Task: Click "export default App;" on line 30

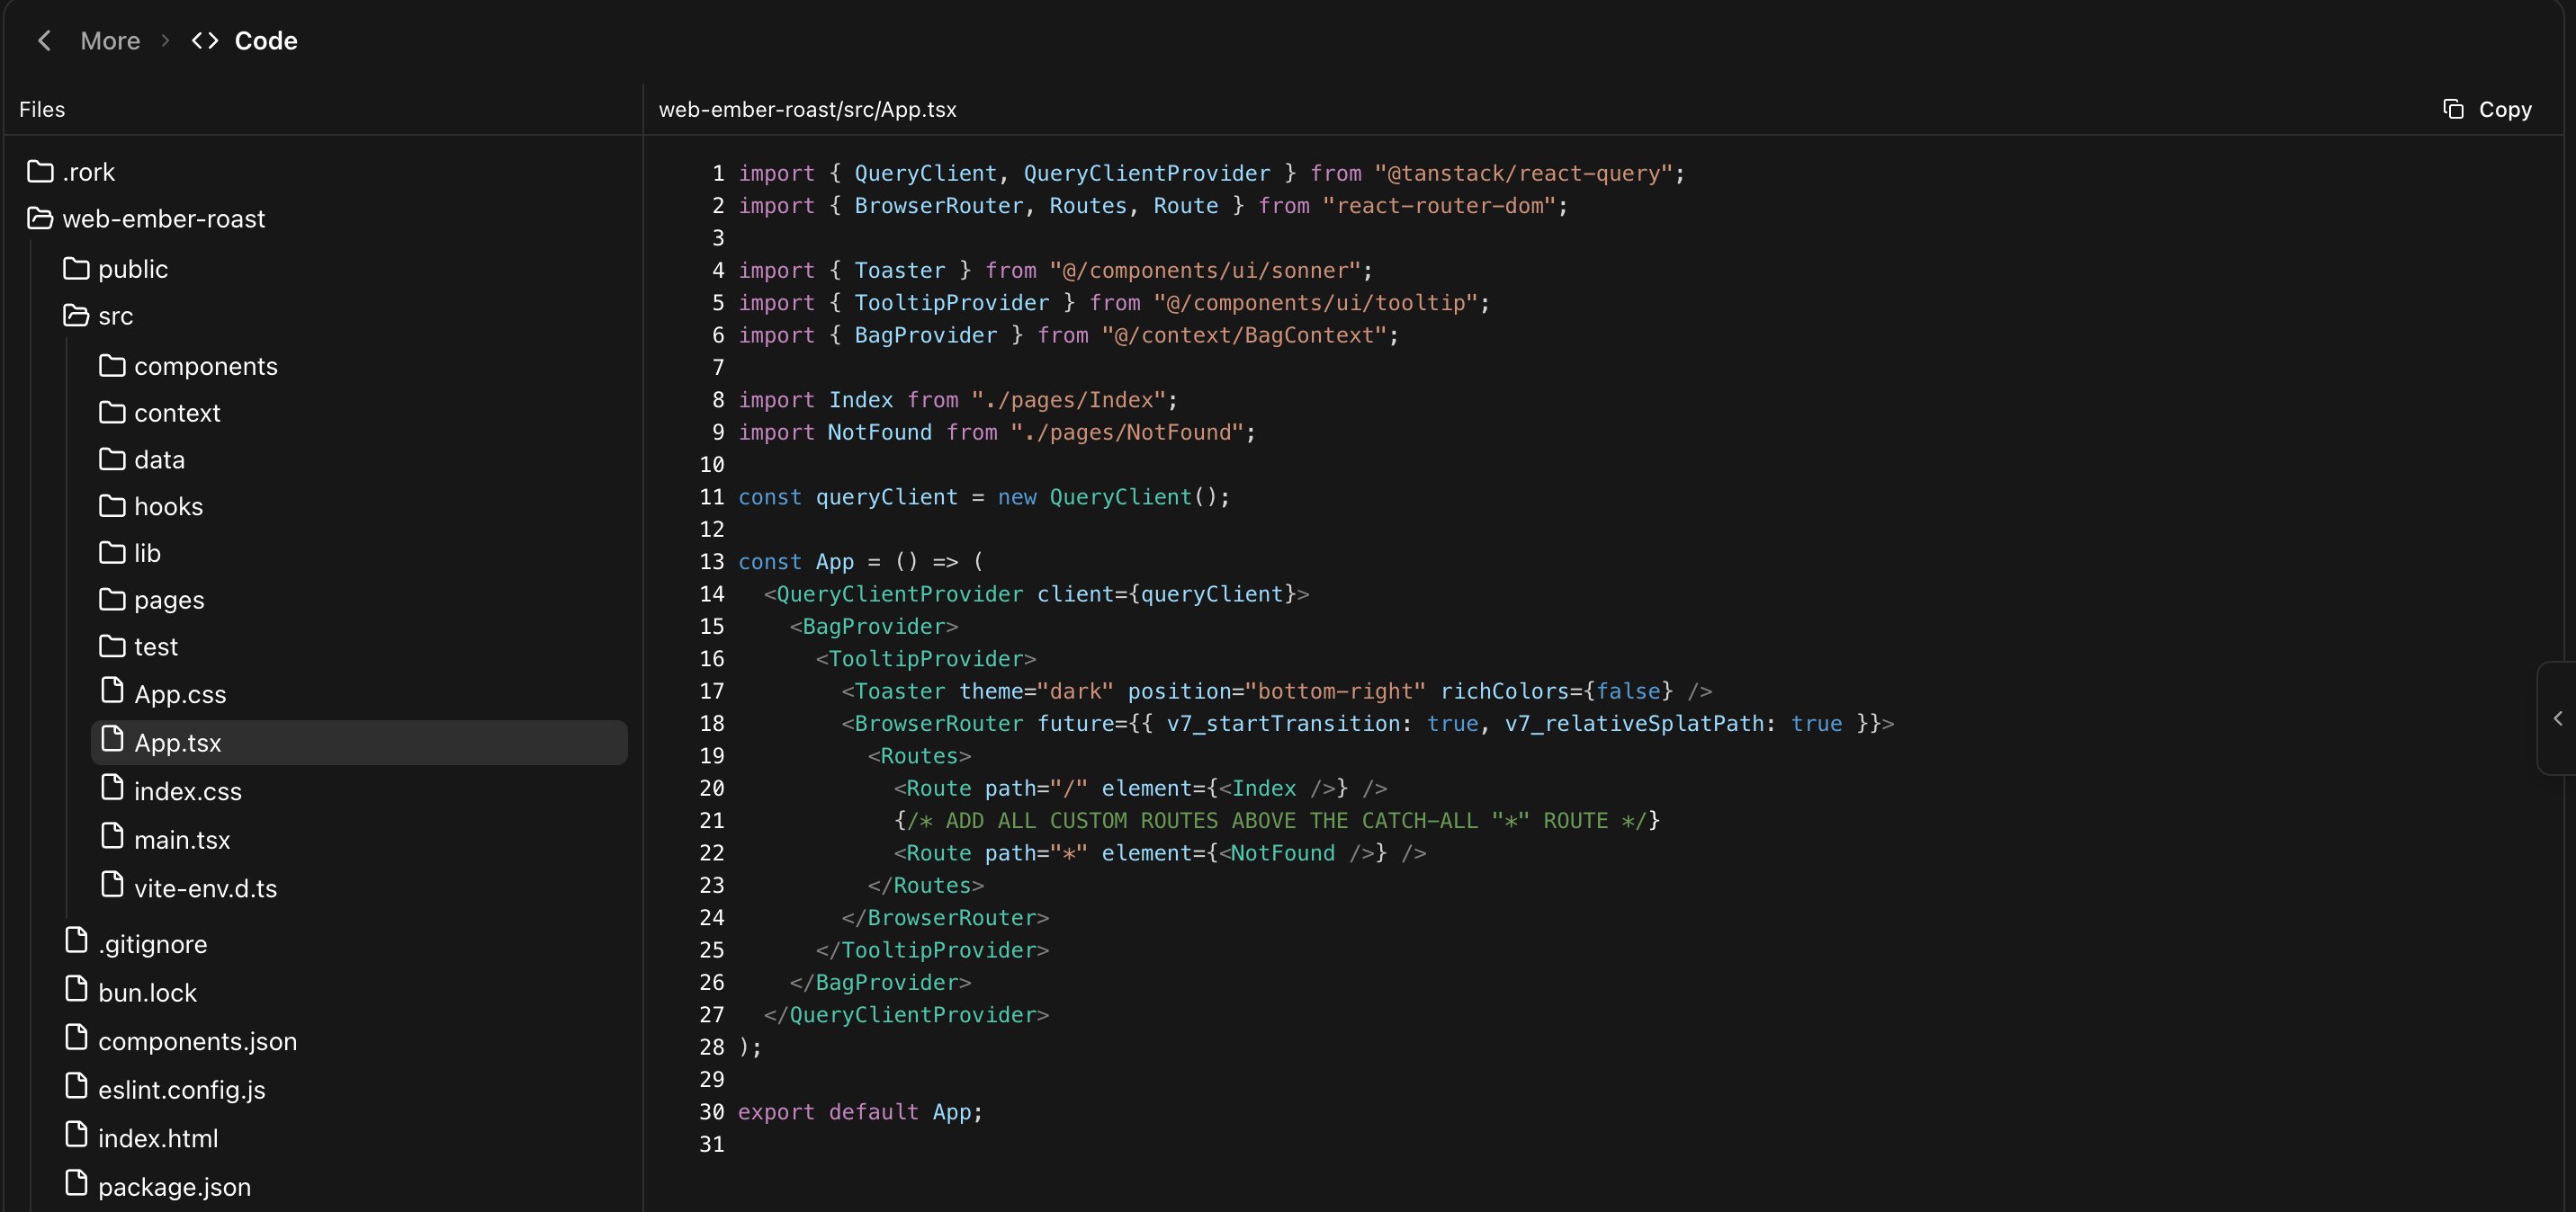Action: [x=860, y=1112]
